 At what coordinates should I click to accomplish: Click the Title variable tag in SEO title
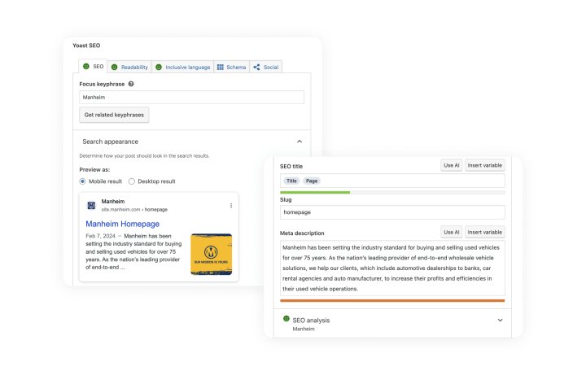[291, 181]
